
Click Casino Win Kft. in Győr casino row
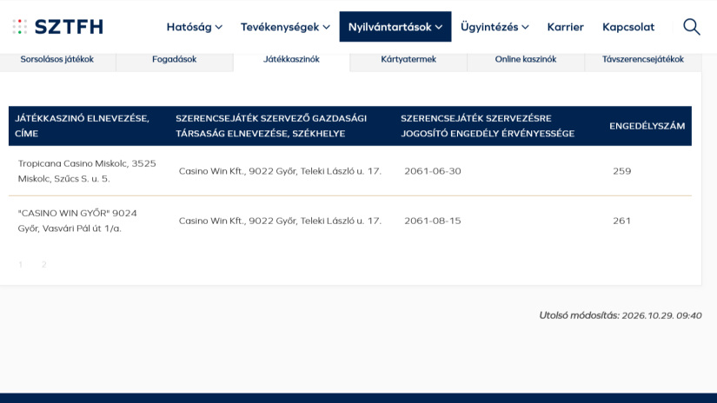pos(280,221)
